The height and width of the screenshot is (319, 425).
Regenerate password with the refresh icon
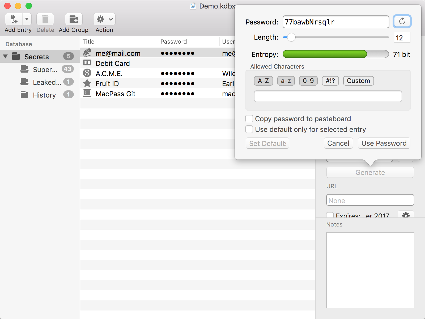(402, 22)
